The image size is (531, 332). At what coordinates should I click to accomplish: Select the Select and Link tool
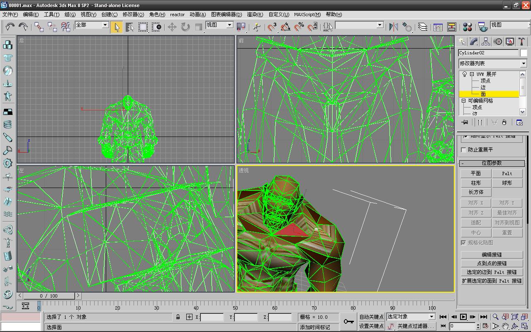click(x=39, y=27)
